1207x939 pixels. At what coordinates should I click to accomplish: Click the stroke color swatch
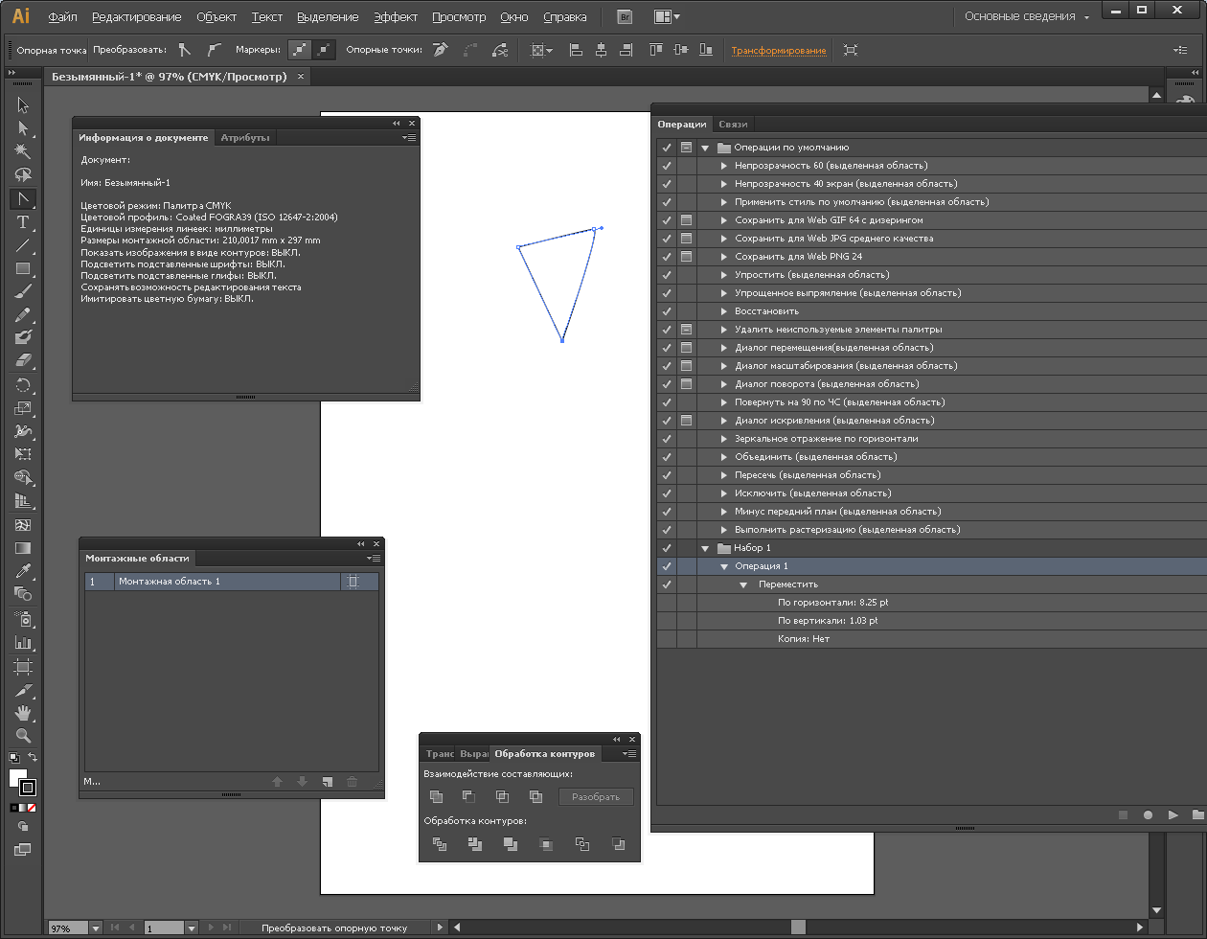click(x=28, y=788)
